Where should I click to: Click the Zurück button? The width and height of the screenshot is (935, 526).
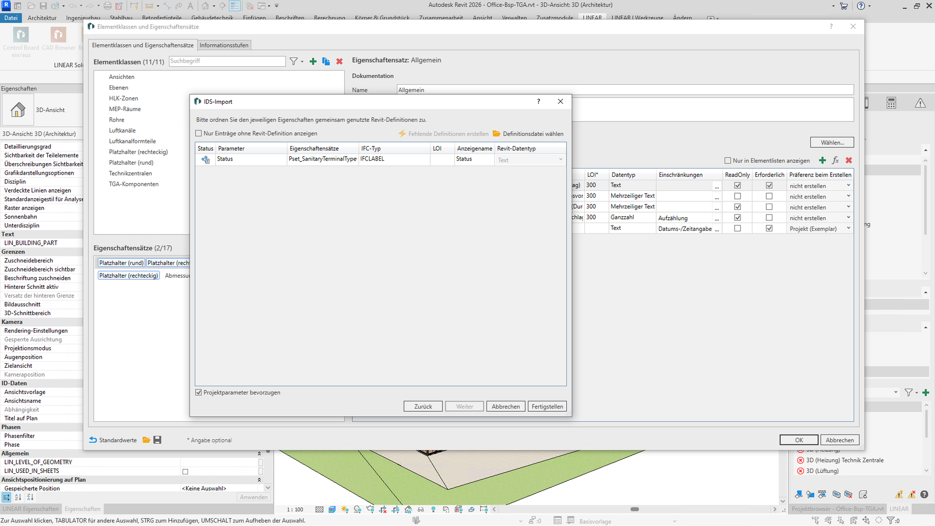pyautogui.click(x=423, y=407)
